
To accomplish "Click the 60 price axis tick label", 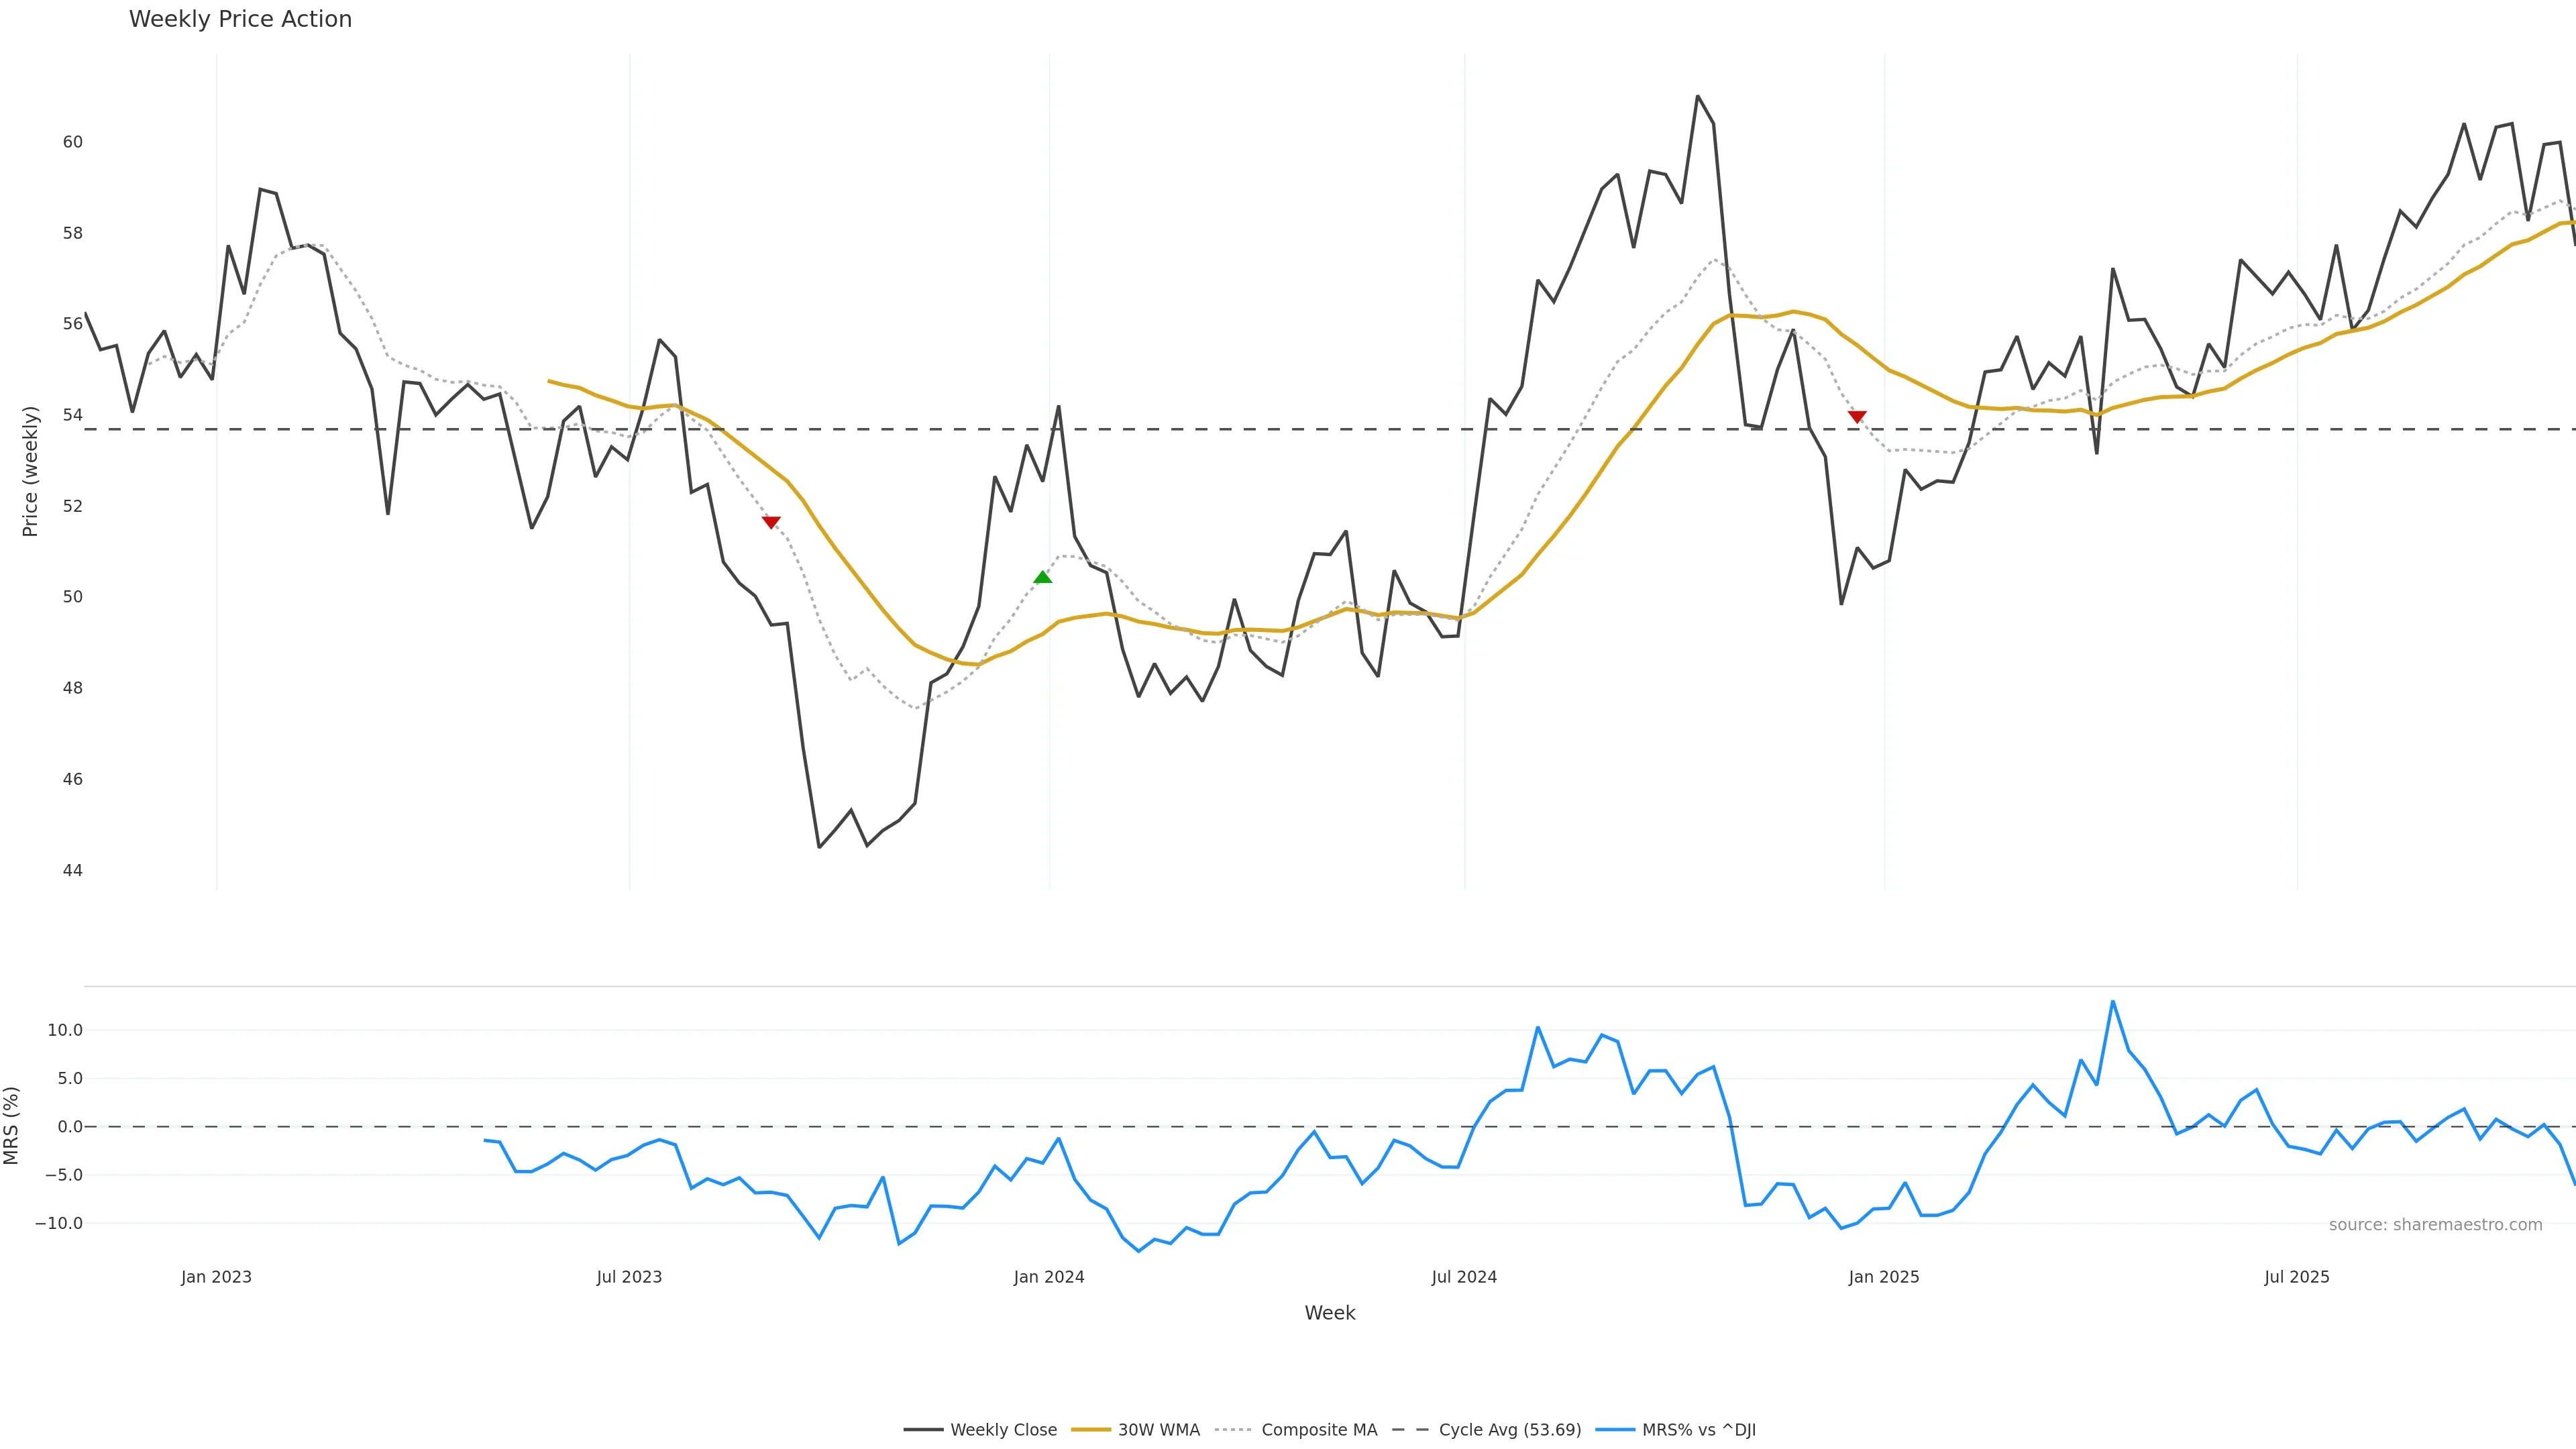I will 73,142.
